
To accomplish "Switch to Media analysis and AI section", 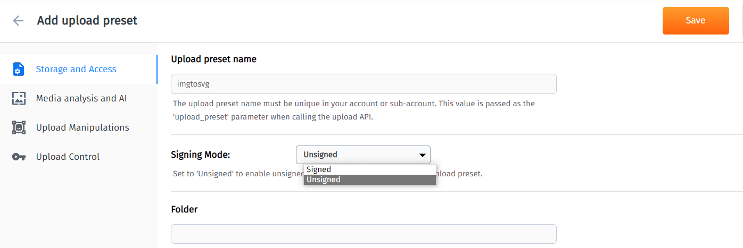I will (x=81, y=98).
